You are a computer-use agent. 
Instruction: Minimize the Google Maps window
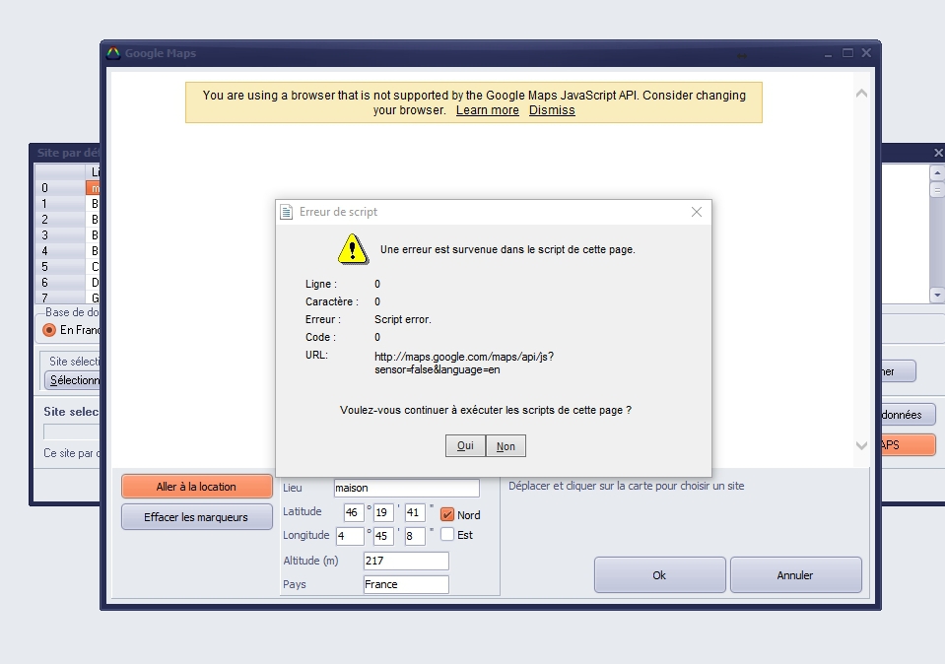(x=828, y=53)
